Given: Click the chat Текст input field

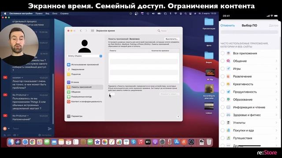Looking at the screenshot, I should 29,129.
